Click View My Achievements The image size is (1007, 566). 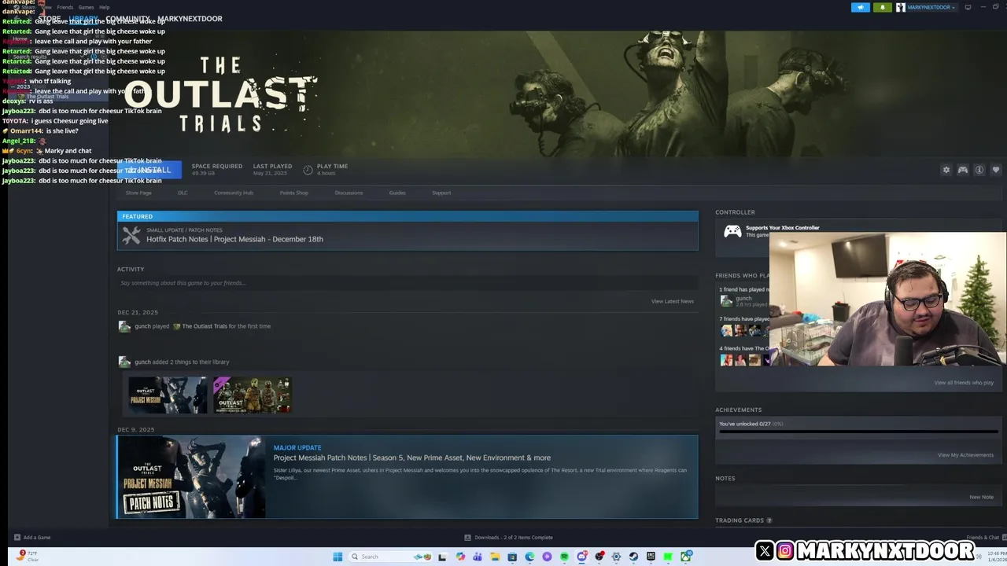point(965,455)
